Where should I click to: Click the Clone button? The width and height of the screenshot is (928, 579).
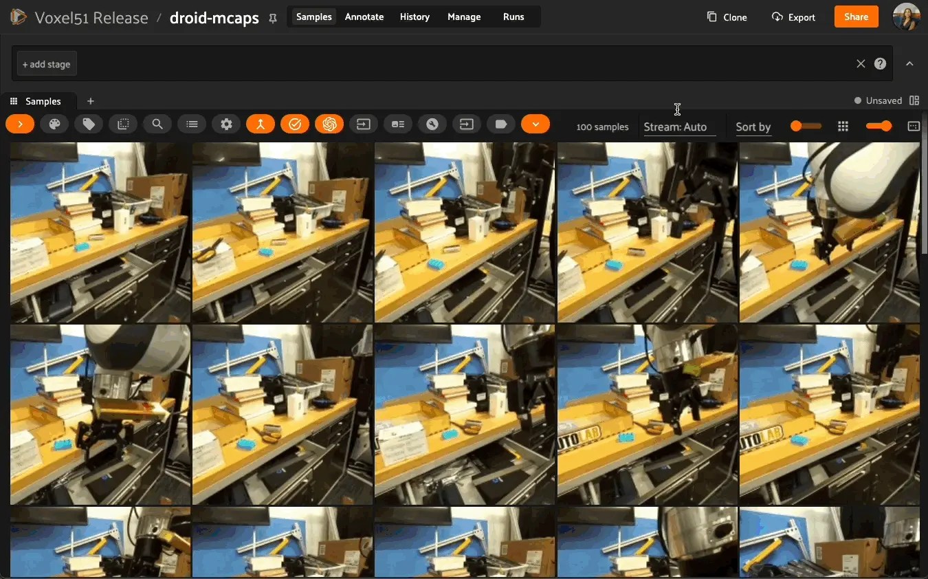pos(727,17)
